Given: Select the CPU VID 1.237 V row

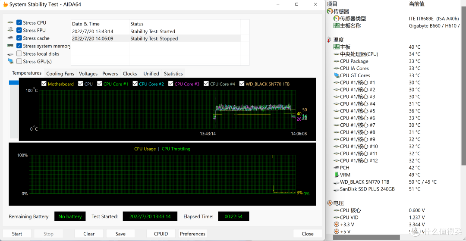Looking at the screenshot, I should pos(393,218).
